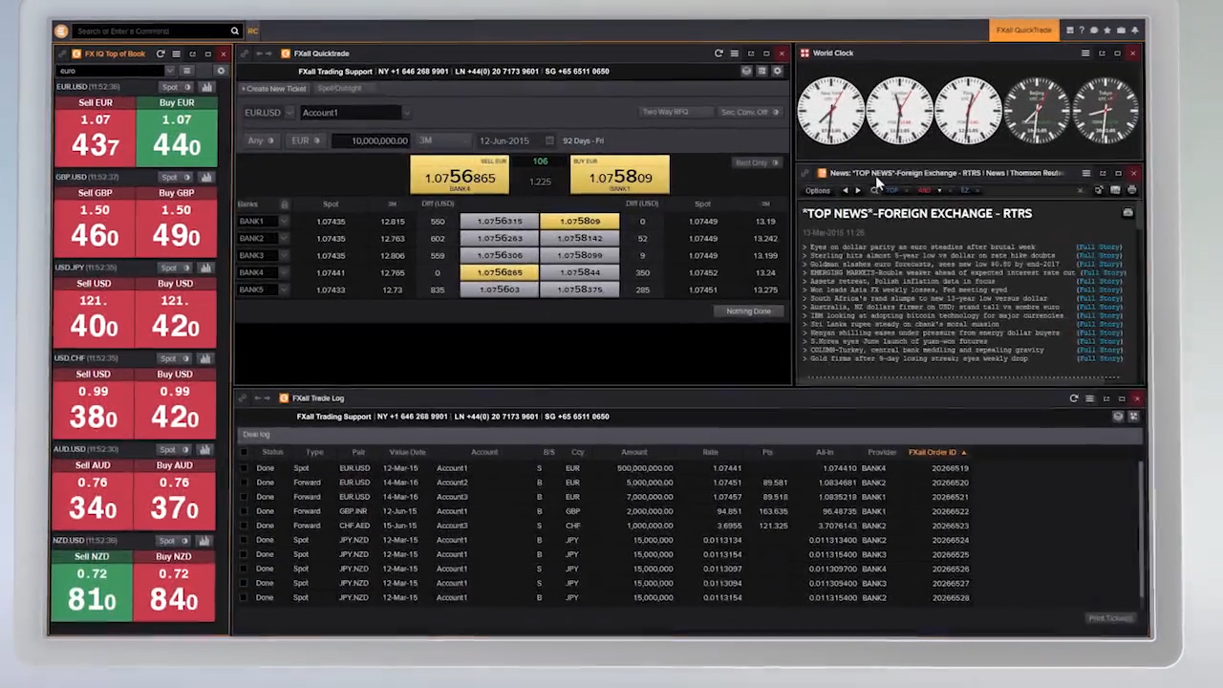Open news Options menu
Screen dimensions: 1223x688
tap(818, 190)
